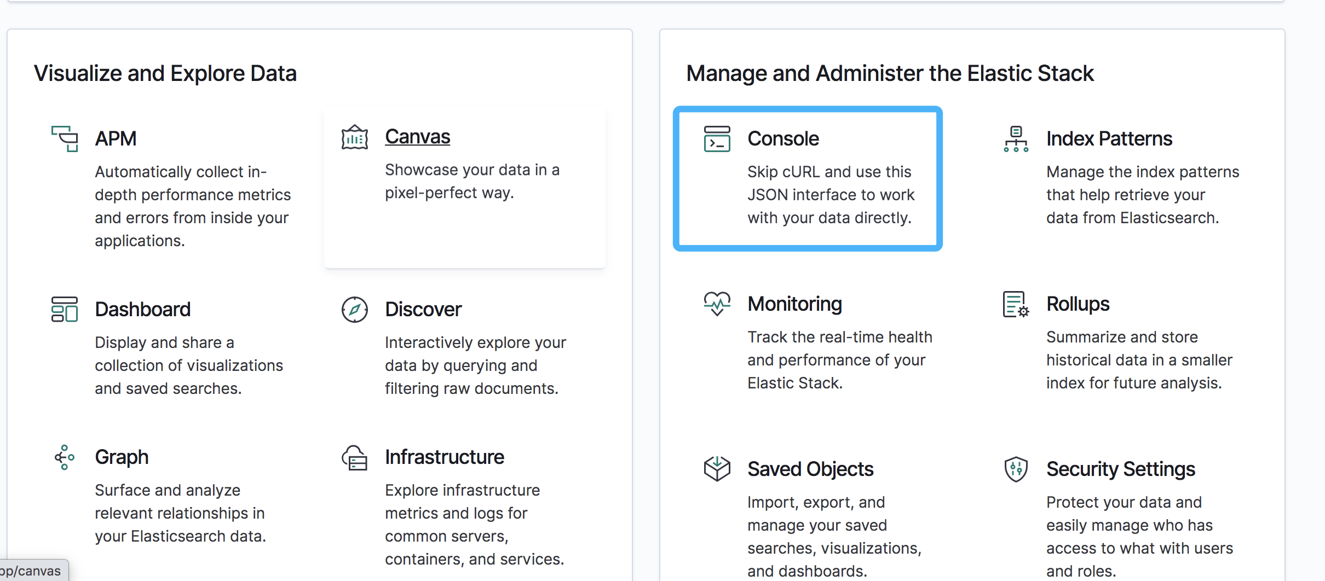This screenshot has width=1325, height=581.
Task: Click the Discover compass icon
Action: [355, 310]
